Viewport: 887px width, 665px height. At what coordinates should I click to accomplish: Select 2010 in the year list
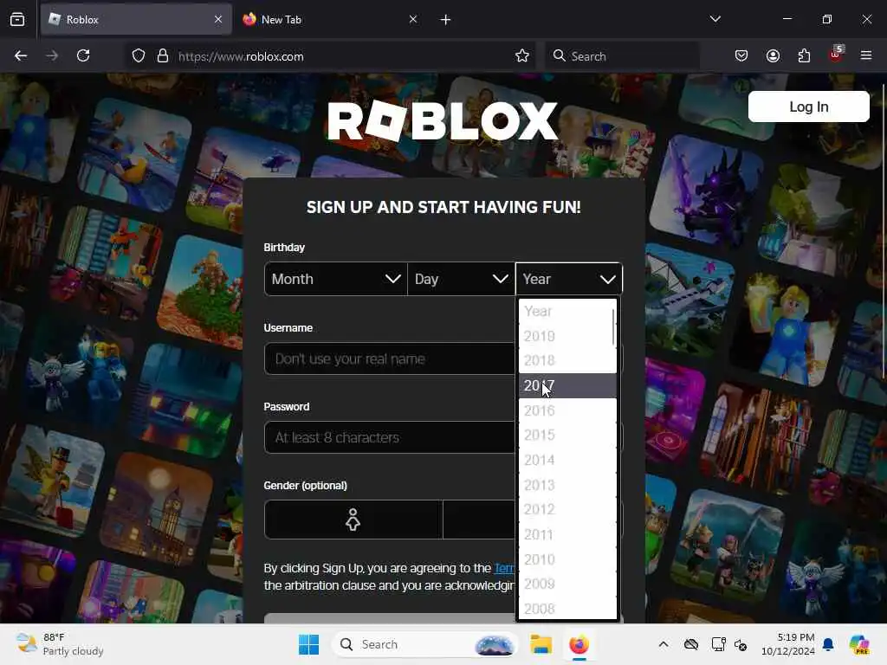coord(567,559)
